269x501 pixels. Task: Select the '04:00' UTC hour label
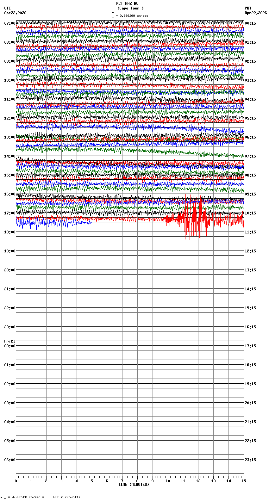(x=10, y=422)
